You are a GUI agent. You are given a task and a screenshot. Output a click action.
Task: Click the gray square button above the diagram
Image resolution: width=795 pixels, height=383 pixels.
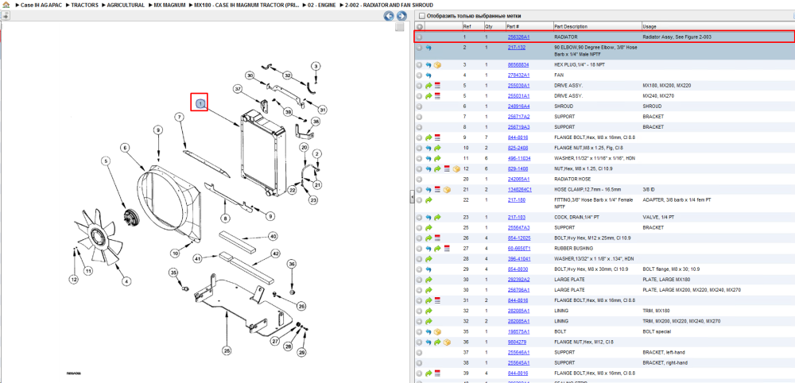pos(400,26)
